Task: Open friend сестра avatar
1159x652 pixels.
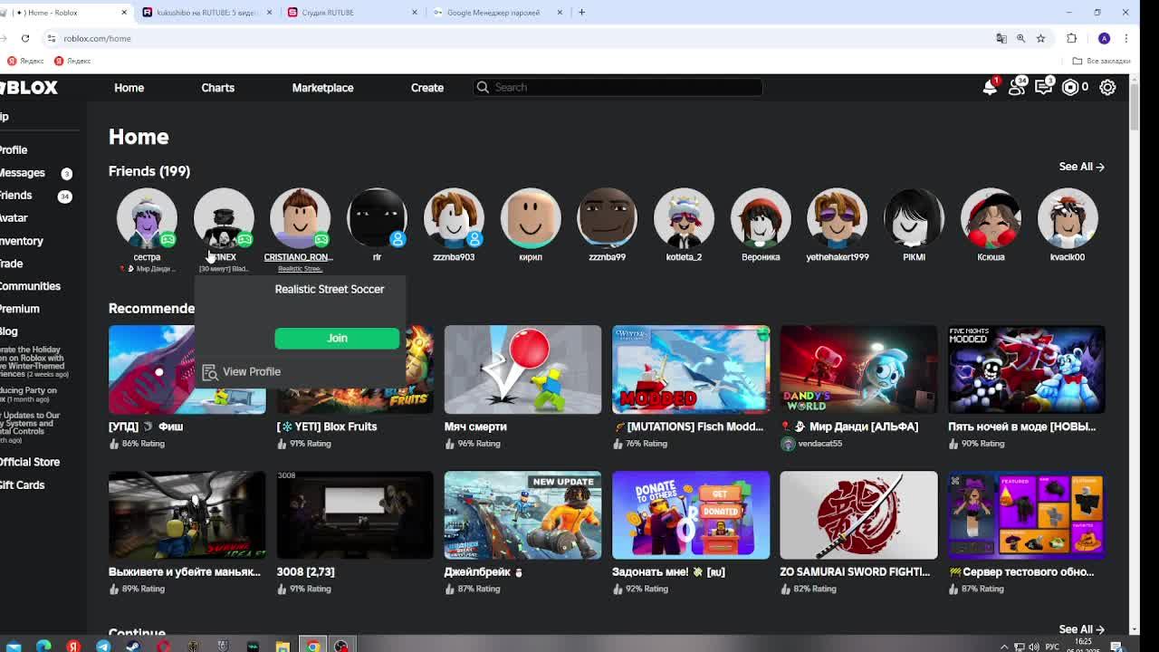Action: click(x=147, y=218)
